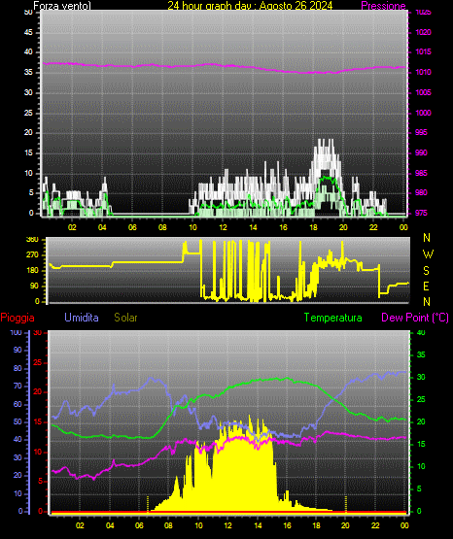Click the 360 degree wind direction tick
The height and width of the screenshot is (539, 453).
click(32, 240)
